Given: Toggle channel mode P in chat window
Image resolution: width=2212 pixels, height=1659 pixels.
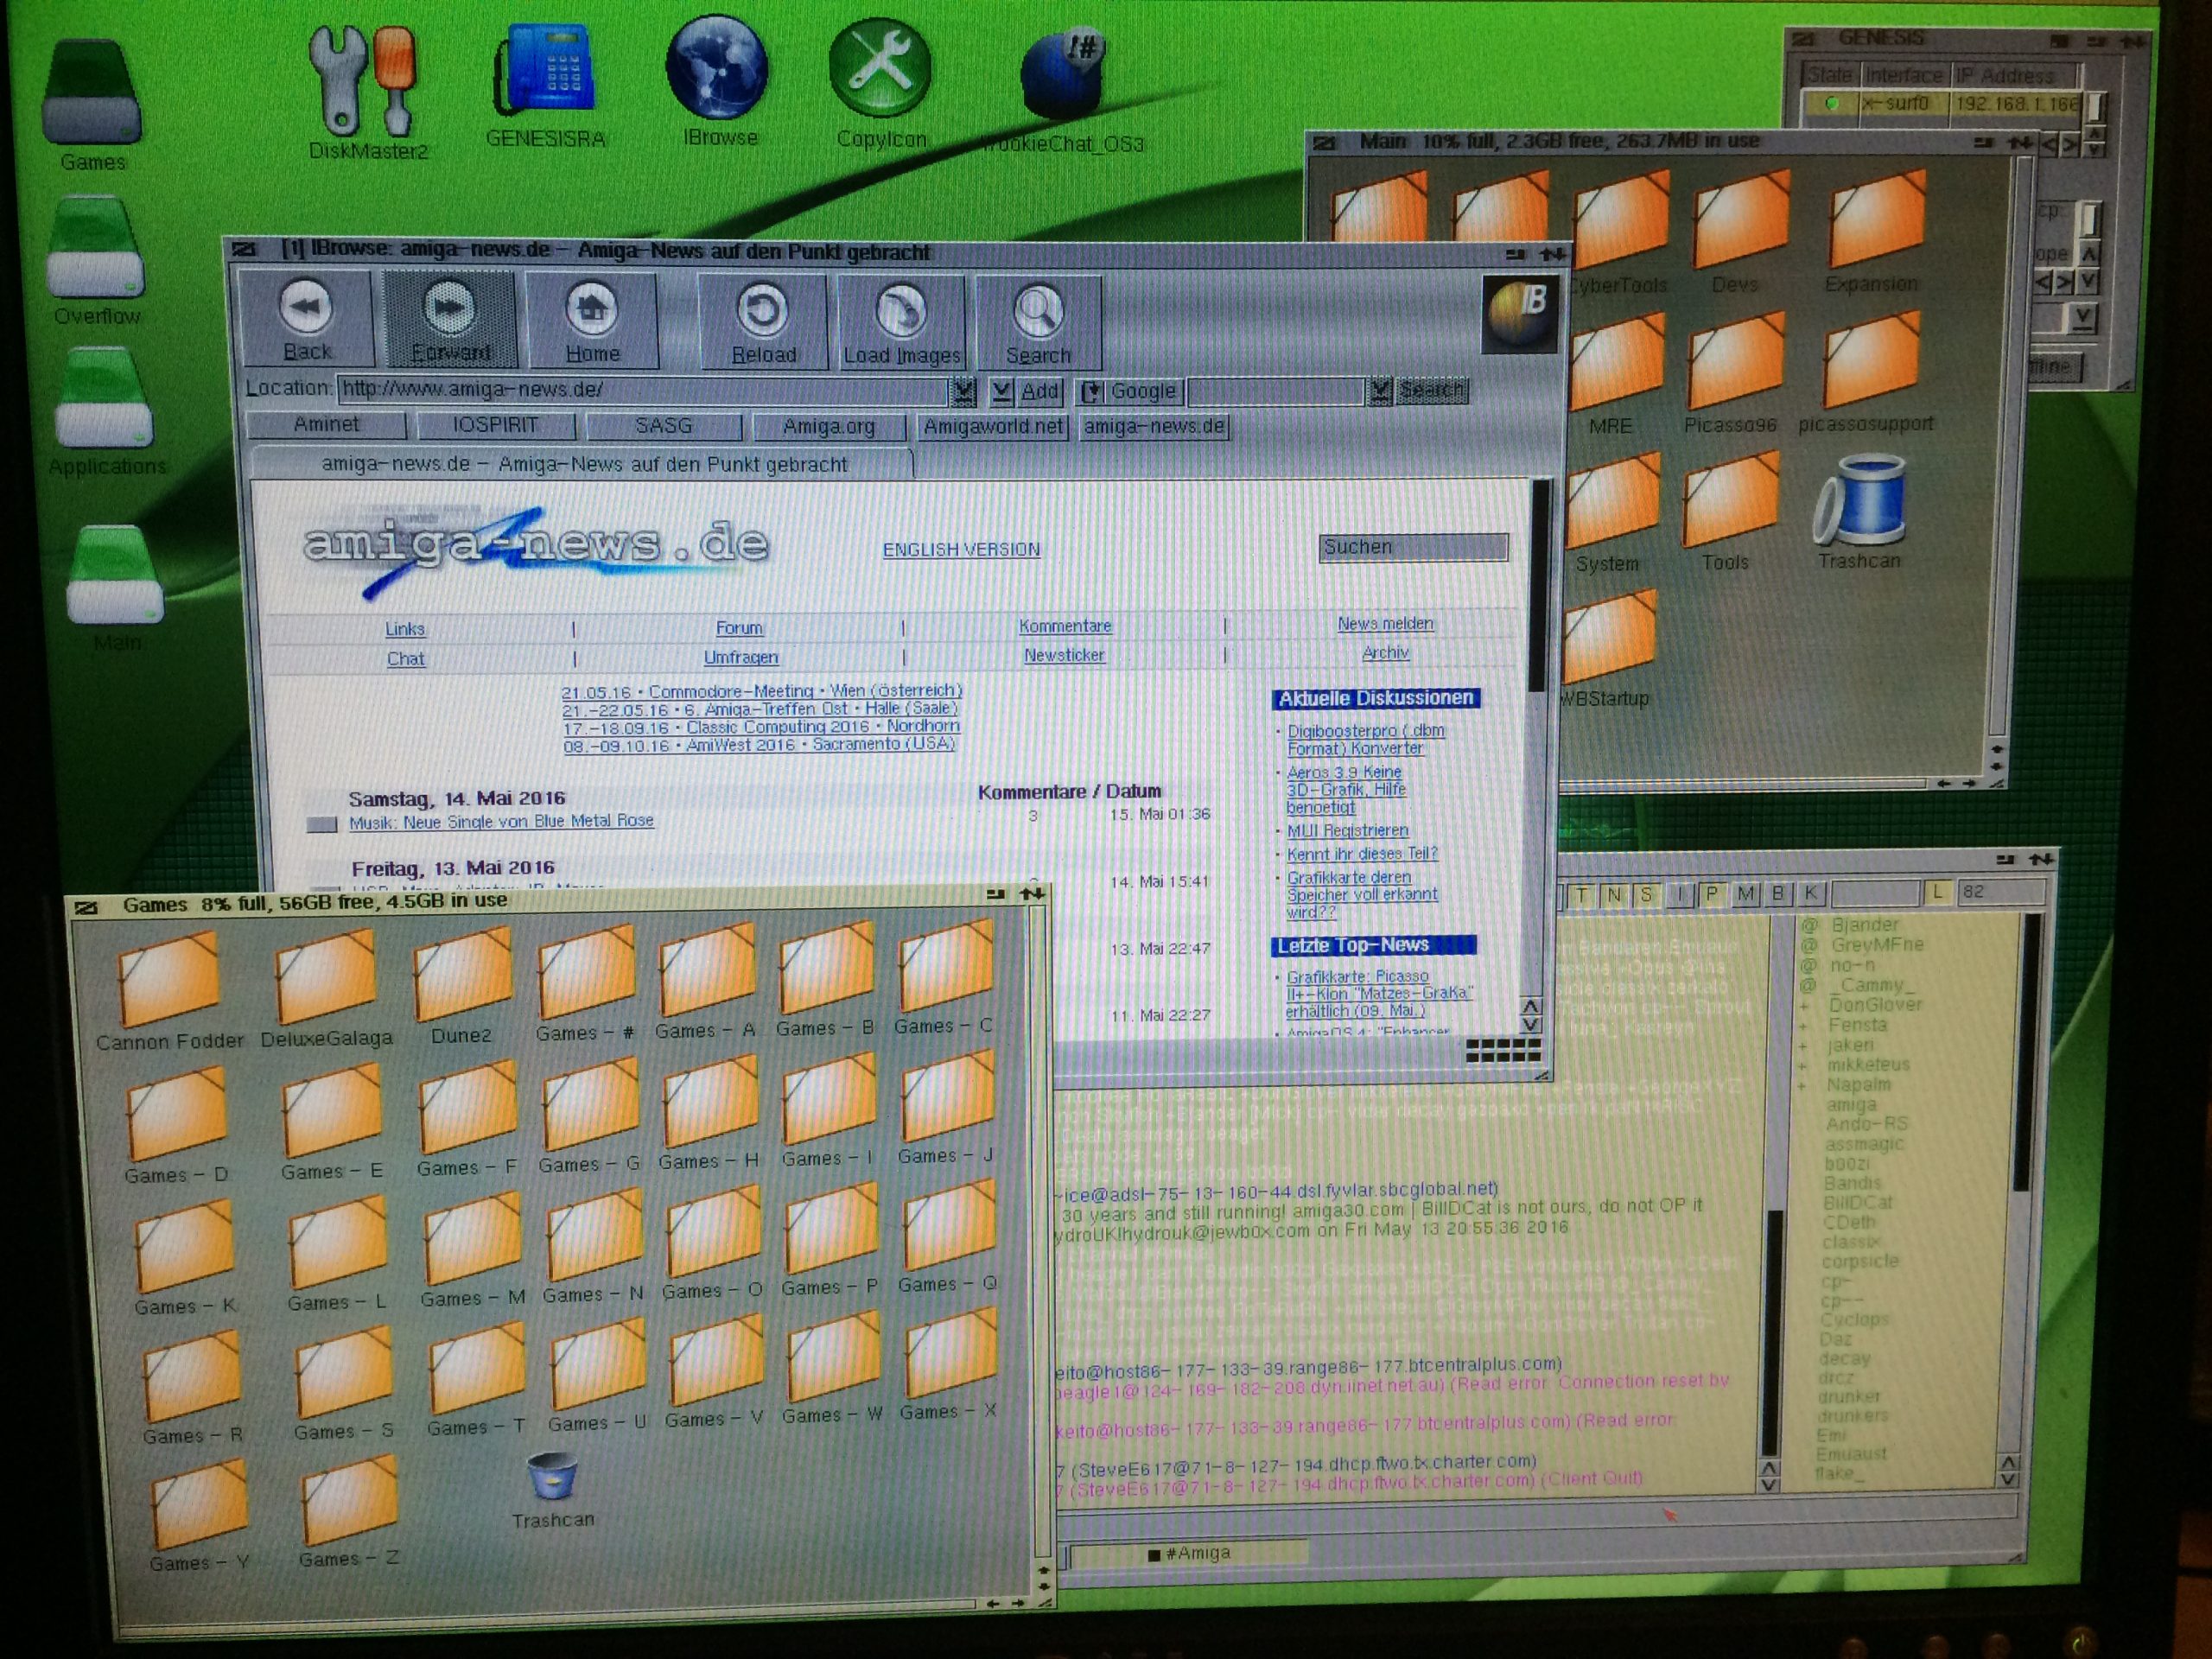Looking at the screenshot, I should 1713,894.
